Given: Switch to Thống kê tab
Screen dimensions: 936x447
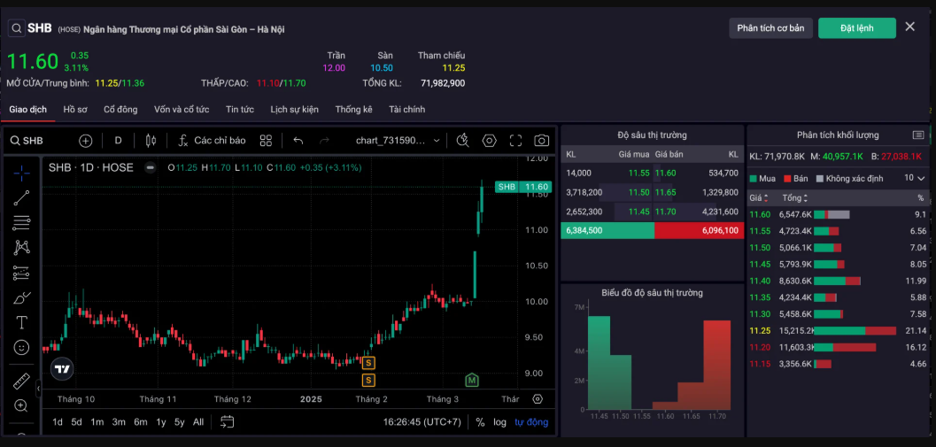Looking at the screenshot, I should coord(354,109).
